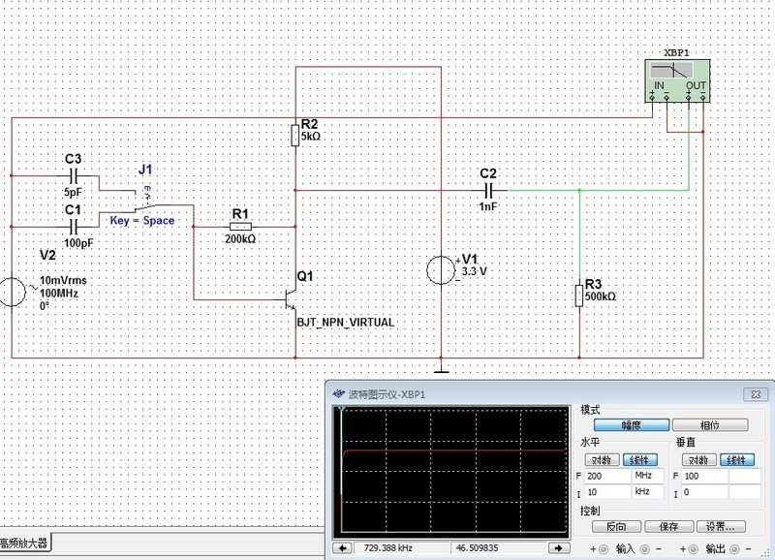
Task: Move Bode cursor right with arrow button
Action: point(564,549)
